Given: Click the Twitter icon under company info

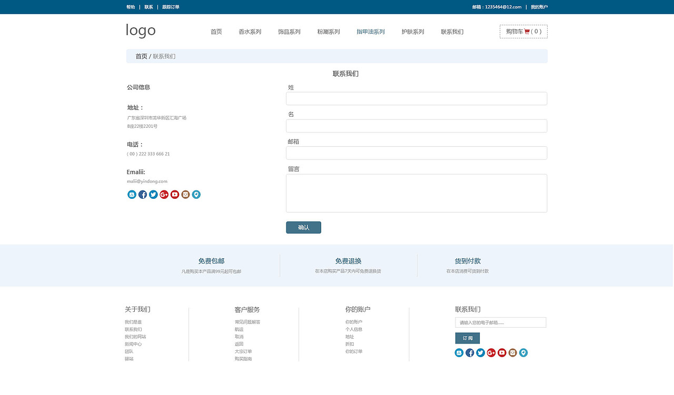Looking at the screenshot, I should pyautogui.click(x=153, y=195).
